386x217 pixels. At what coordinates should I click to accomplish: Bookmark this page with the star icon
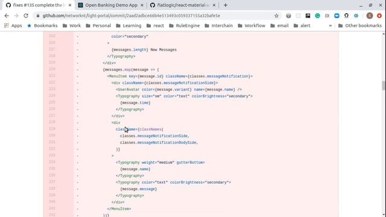pyautogui.click(x=276, y=16)
